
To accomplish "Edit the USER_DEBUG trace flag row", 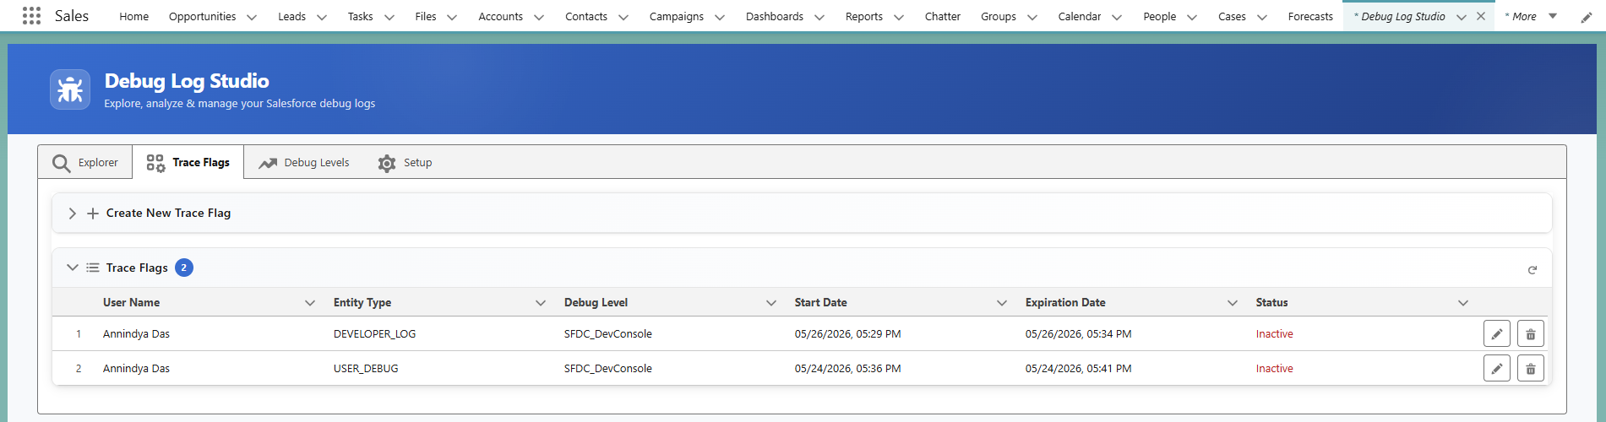I will (x=1497, y=369).
